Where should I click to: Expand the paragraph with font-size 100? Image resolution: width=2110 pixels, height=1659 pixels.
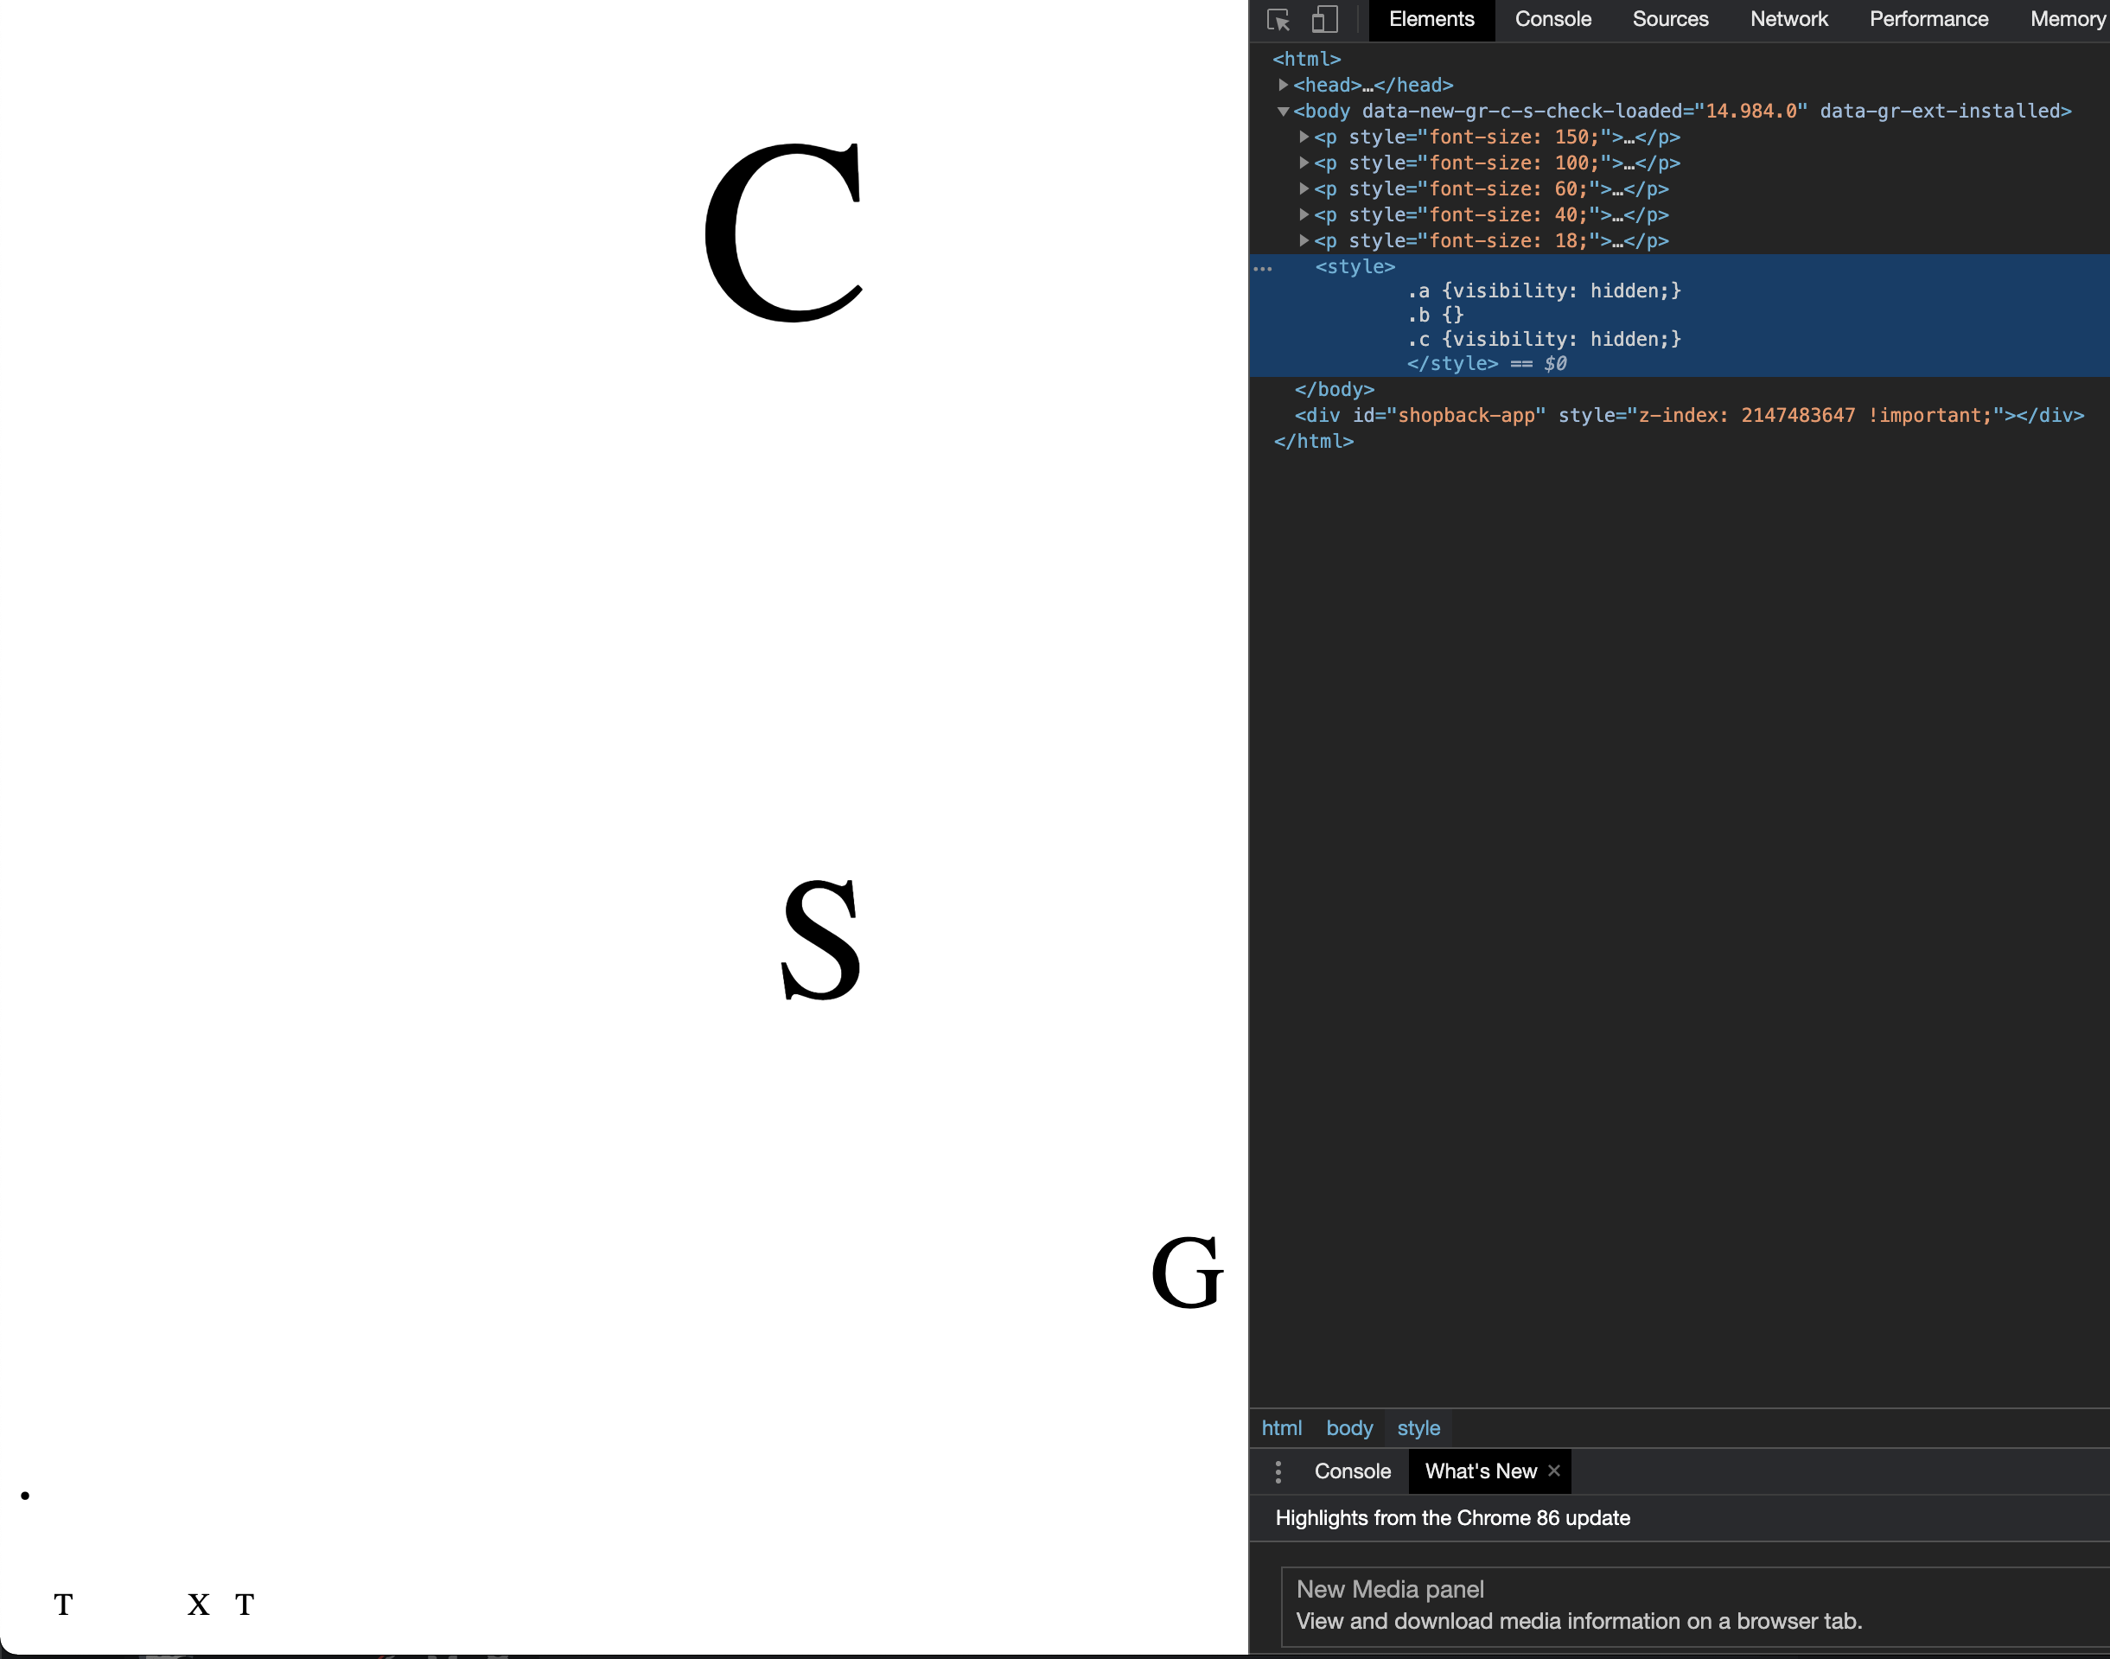(1304, 163)
